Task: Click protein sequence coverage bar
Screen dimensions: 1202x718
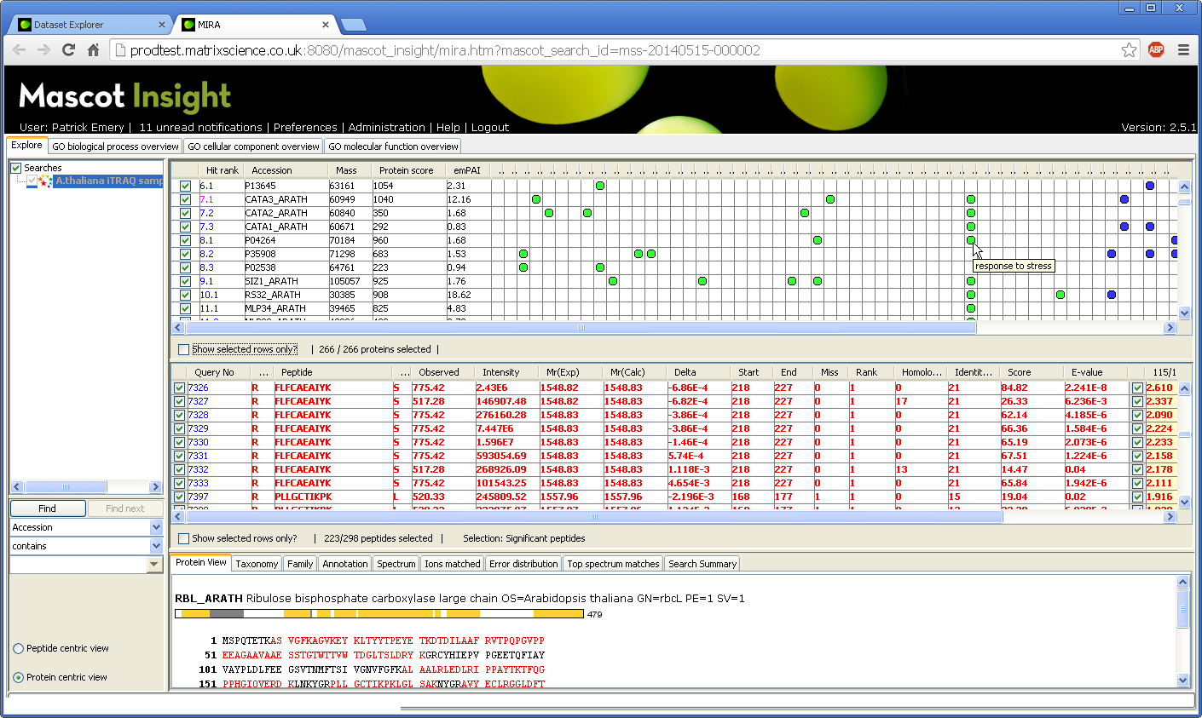Action: coord(379,613)
